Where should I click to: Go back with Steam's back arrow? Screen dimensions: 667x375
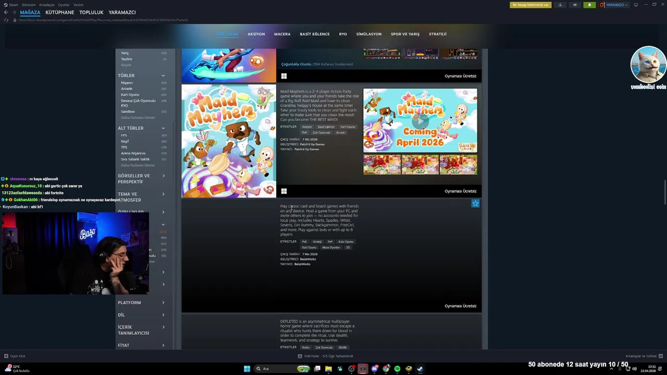6,12
